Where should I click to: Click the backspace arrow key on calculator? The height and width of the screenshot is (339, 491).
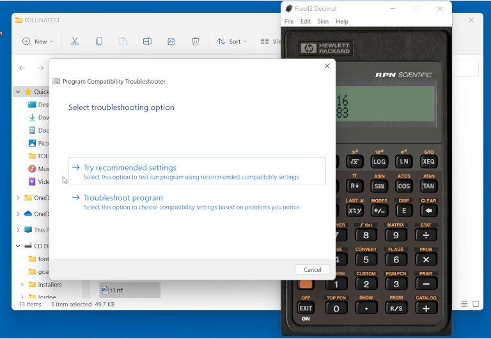[428, 211]
